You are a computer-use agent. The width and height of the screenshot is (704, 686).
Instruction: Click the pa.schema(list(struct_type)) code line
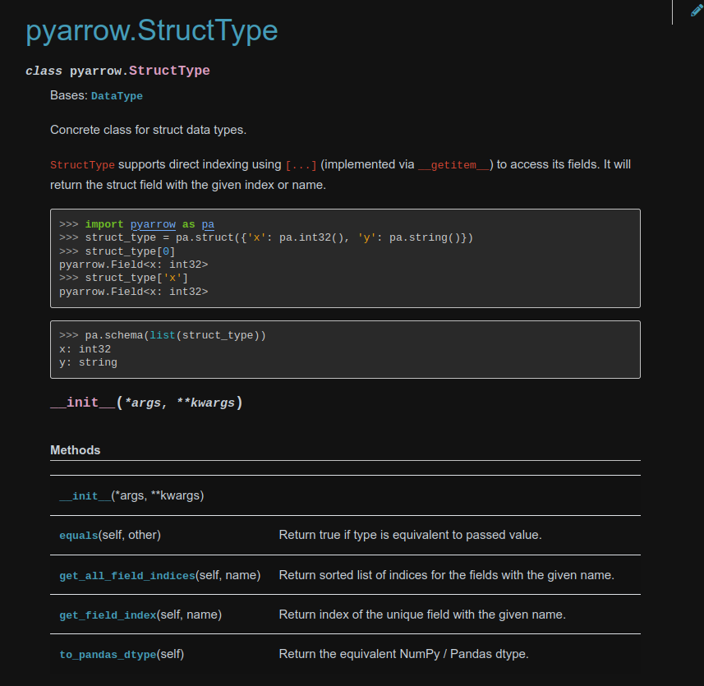point(163,335)
